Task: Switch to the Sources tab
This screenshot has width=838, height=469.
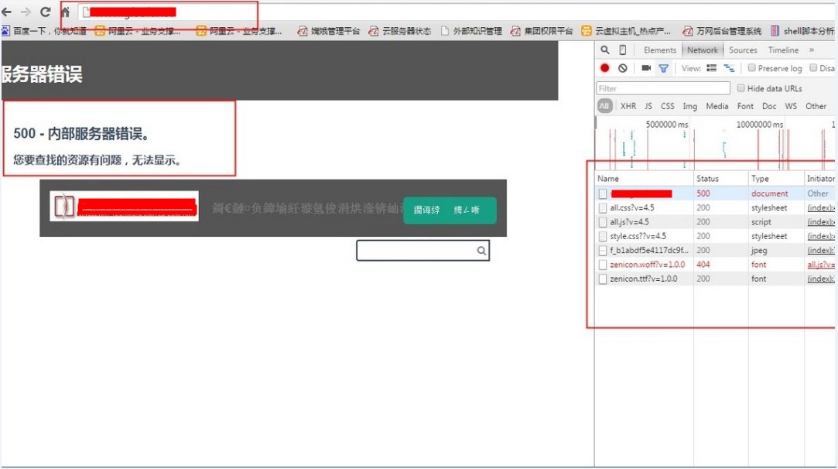Action: point(743,50)
